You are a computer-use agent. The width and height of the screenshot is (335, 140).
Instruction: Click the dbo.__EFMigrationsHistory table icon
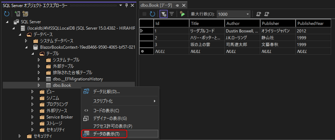(49, 79)
